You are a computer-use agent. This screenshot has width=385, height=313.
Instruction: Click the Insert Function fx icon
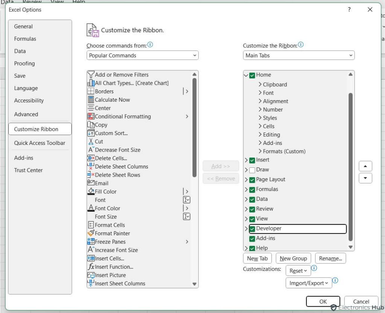tap(90, 266)
